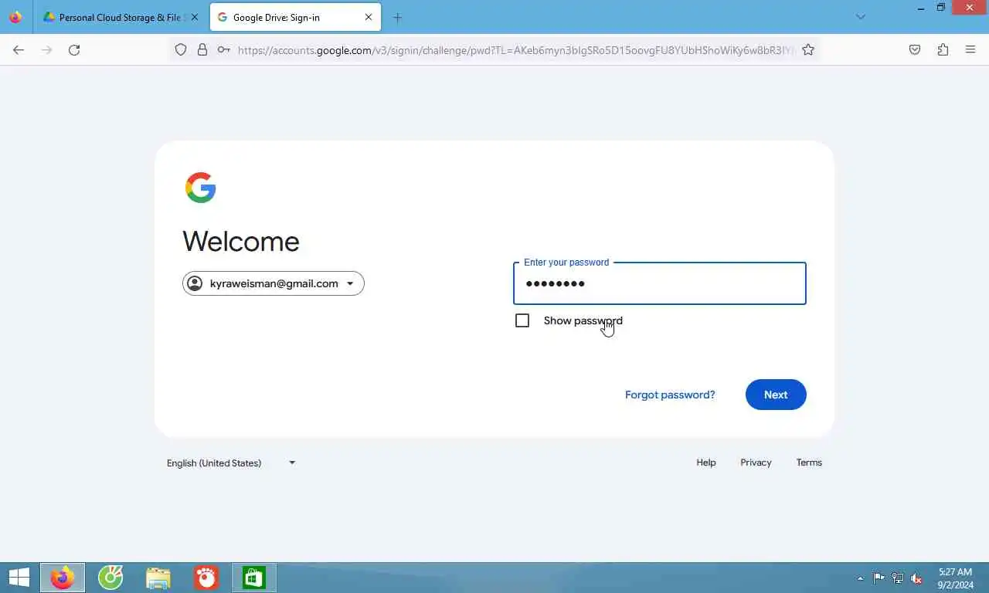Click the Action Center flag tray icon
This screenshot has height=593, width=989.
coord(879,578)
